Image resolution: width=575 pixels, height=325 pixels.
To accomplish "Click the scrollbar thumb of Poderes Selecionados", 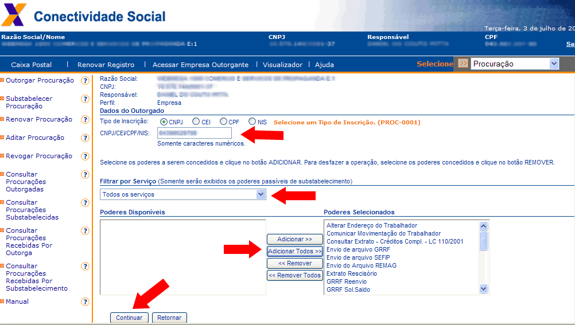I will click(x=483, y=240).
